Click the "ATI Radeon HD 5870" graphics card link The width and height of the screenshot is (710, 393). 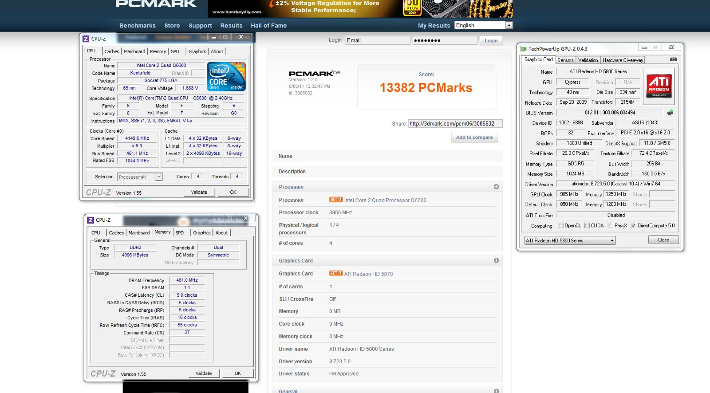[368, 274]
